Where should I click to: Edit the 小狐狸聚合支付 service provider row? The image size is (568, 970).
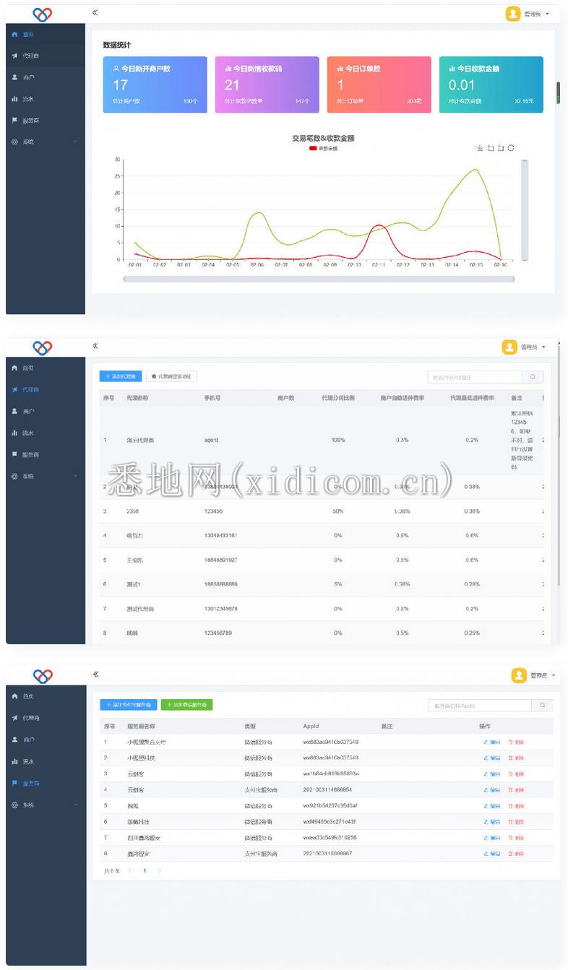[x=492, y=742]
